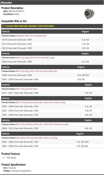Click the 2010 - 2011 Silverado 1500 4.3L V6 row
Screen dimensions: 104x175
[x=52, y=93]
